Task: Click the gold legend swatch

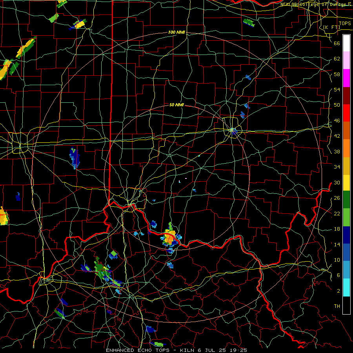Action: [346, 166]
